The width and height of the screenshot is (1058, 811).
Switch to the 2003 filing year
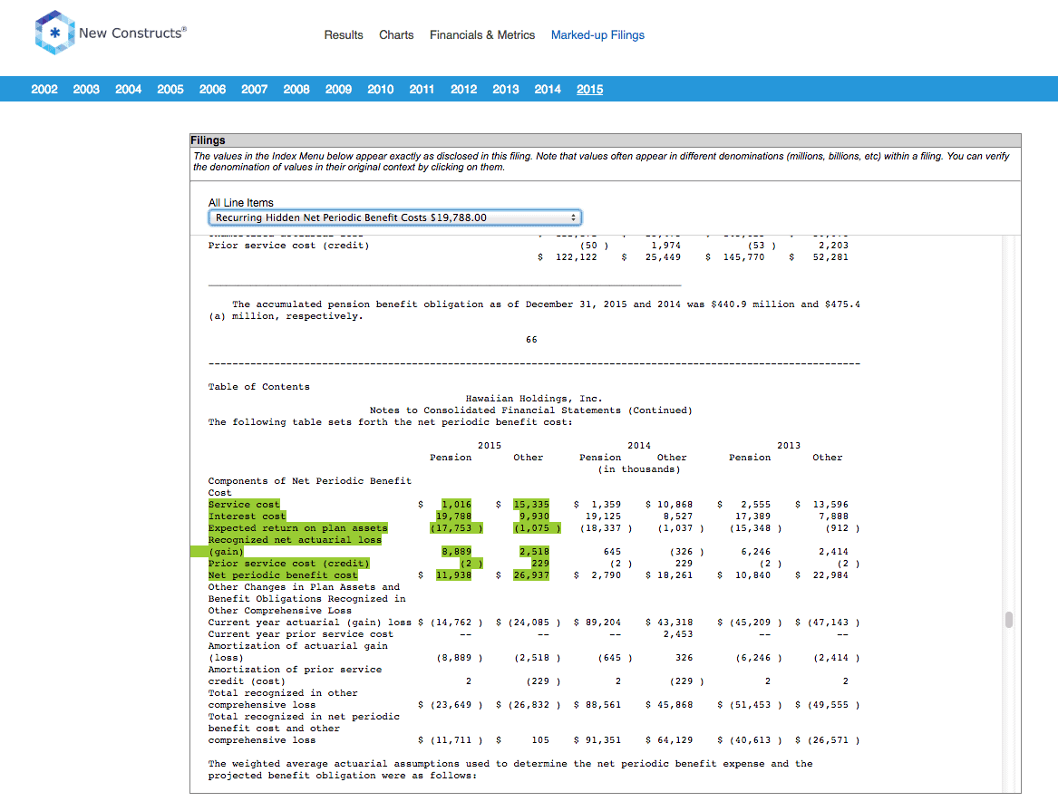(86, 89)
